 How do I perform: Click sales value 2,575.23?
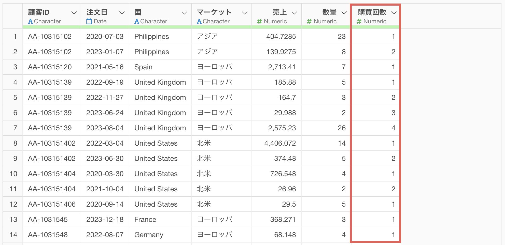(x=282, y=128)
